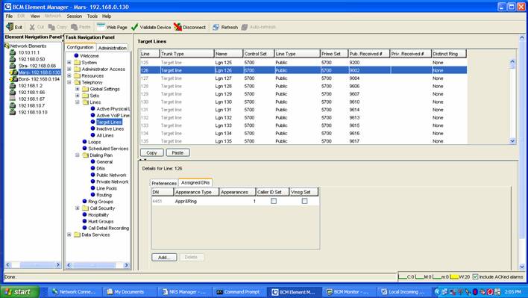Viewport: 528px width, 298px height.
Task: Click the Auto-refresh toolbar icon
Action: tap(245, 27)
